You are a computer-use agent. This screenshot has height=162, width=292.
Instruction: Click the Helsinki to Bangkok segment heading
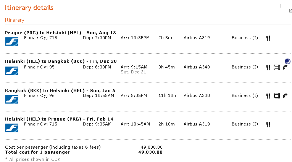click(x=61, y=61)
